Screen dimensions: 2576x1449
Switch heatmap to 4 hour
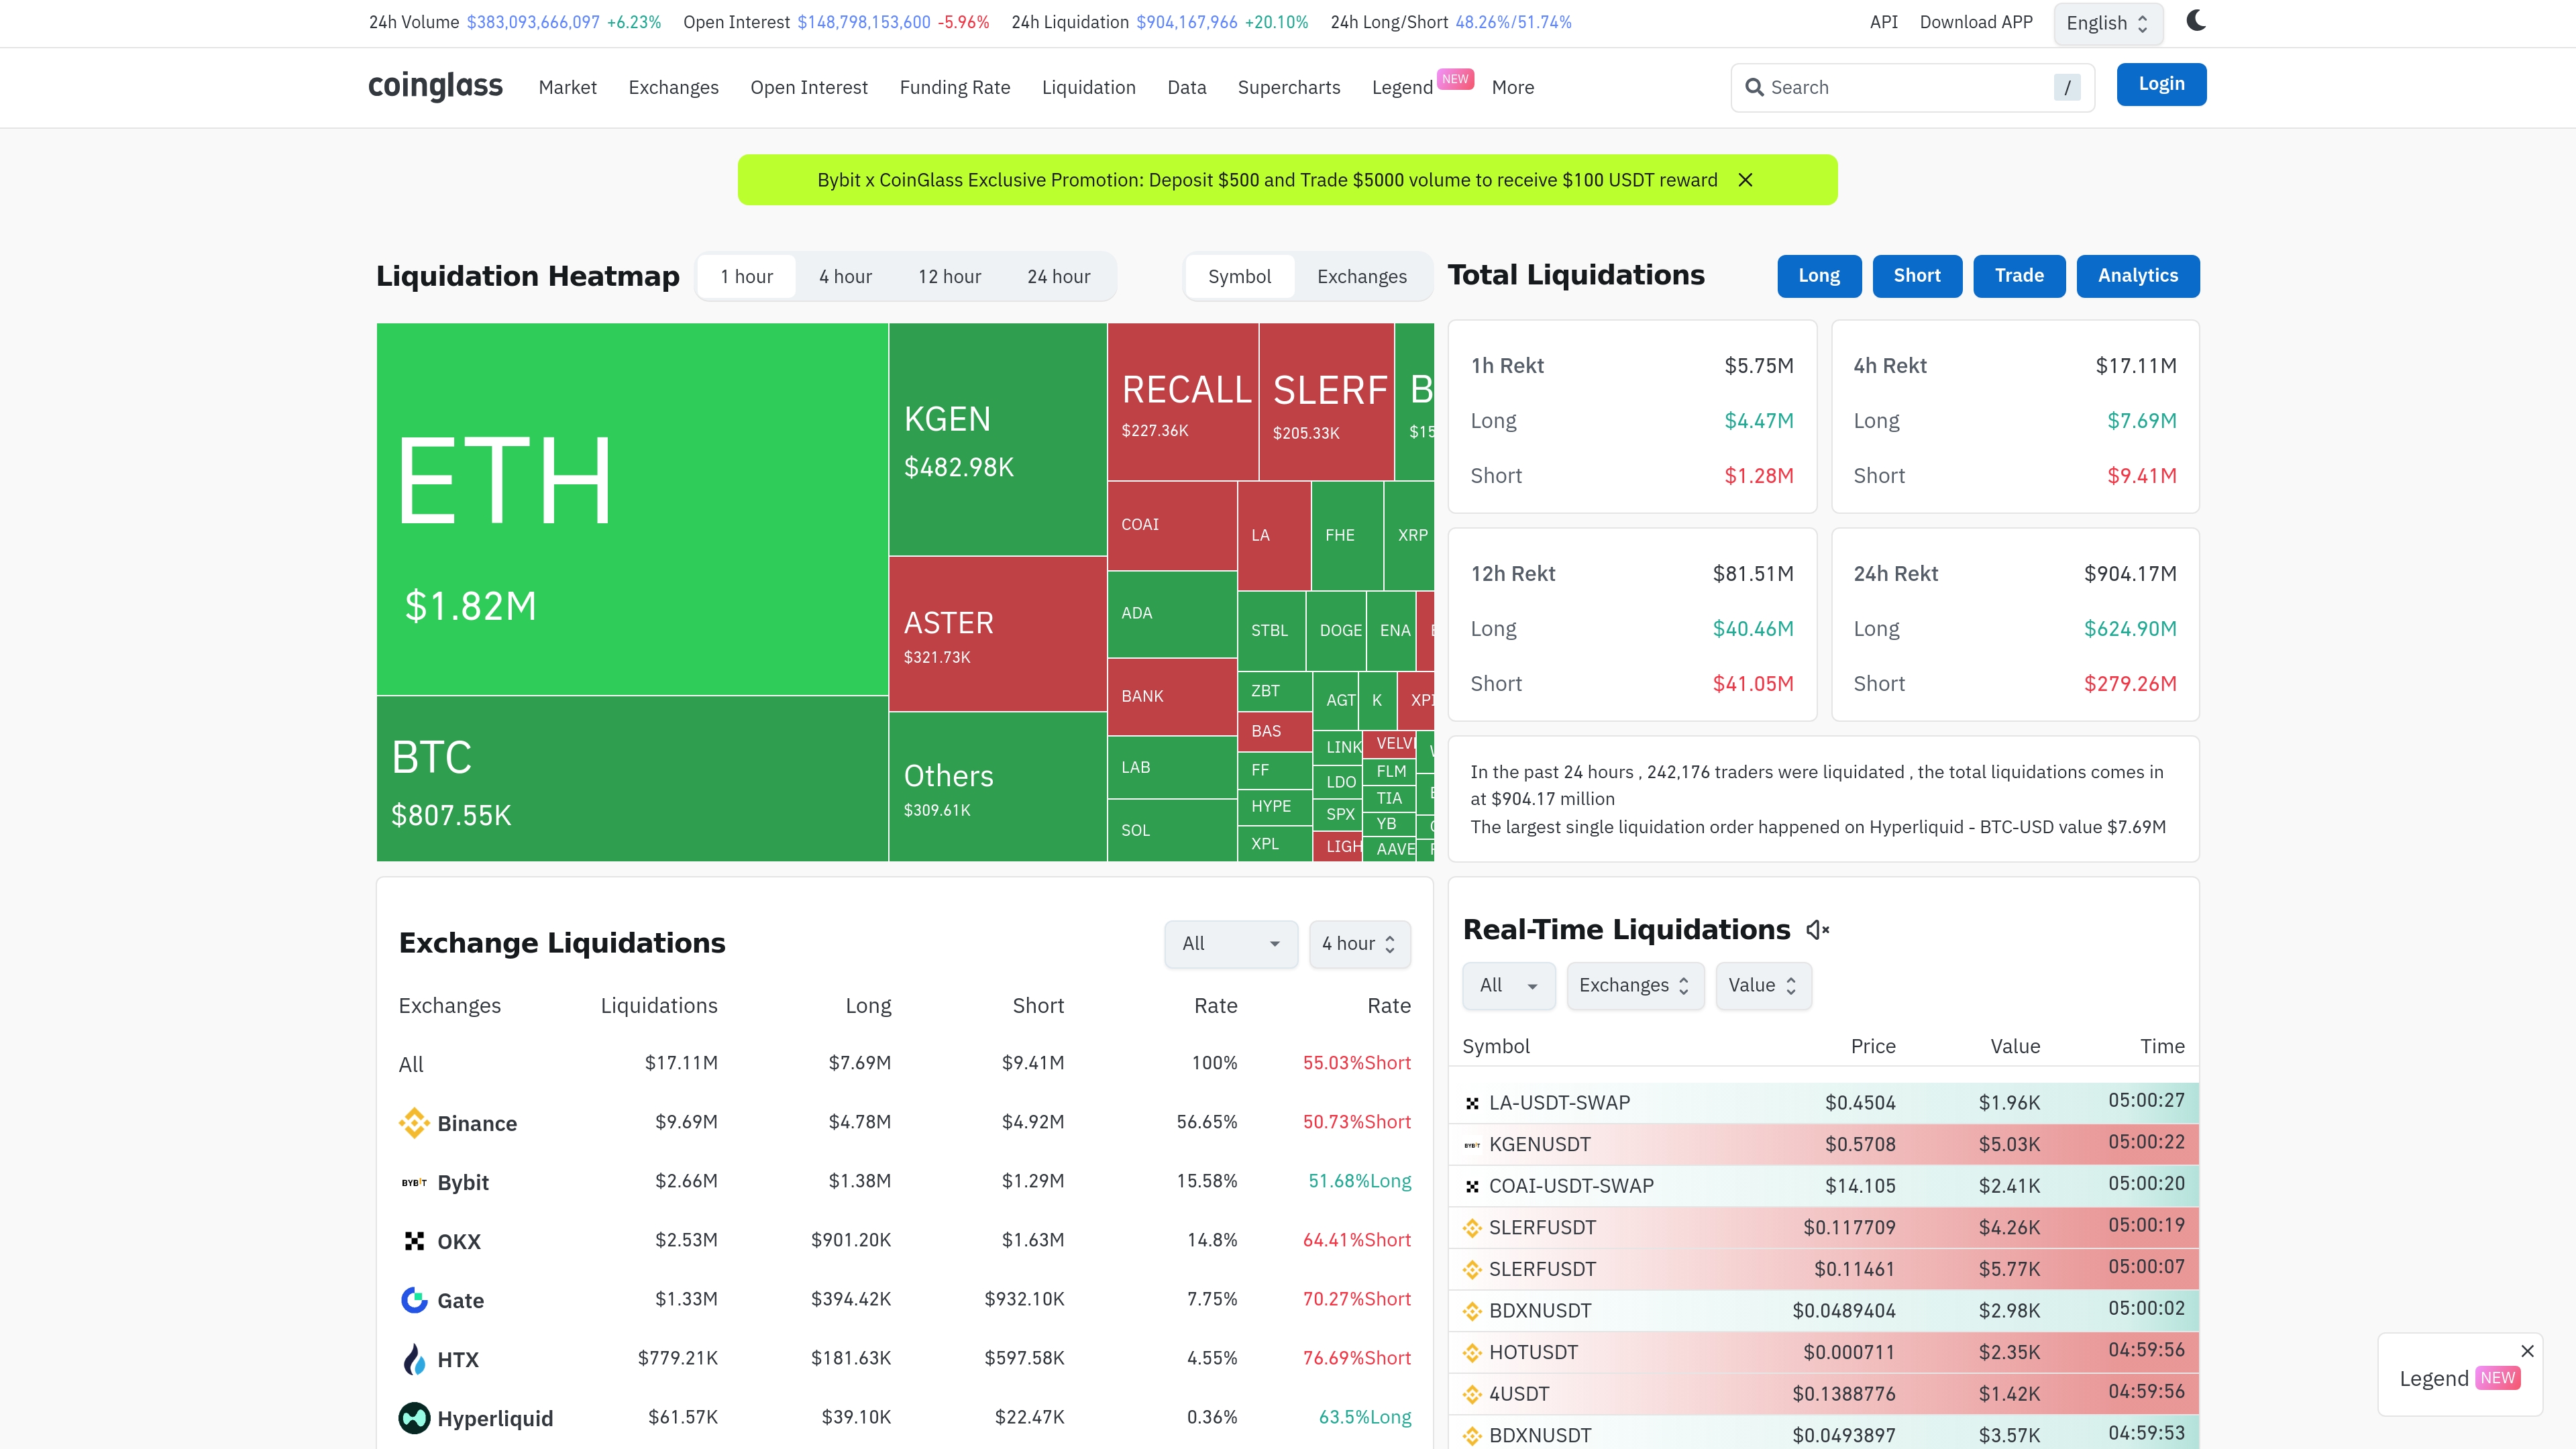(845, 277)
